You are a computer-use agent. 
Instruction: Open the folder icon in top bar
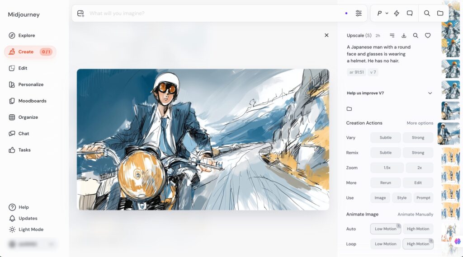pyautogui.click(x=440, y=14)
